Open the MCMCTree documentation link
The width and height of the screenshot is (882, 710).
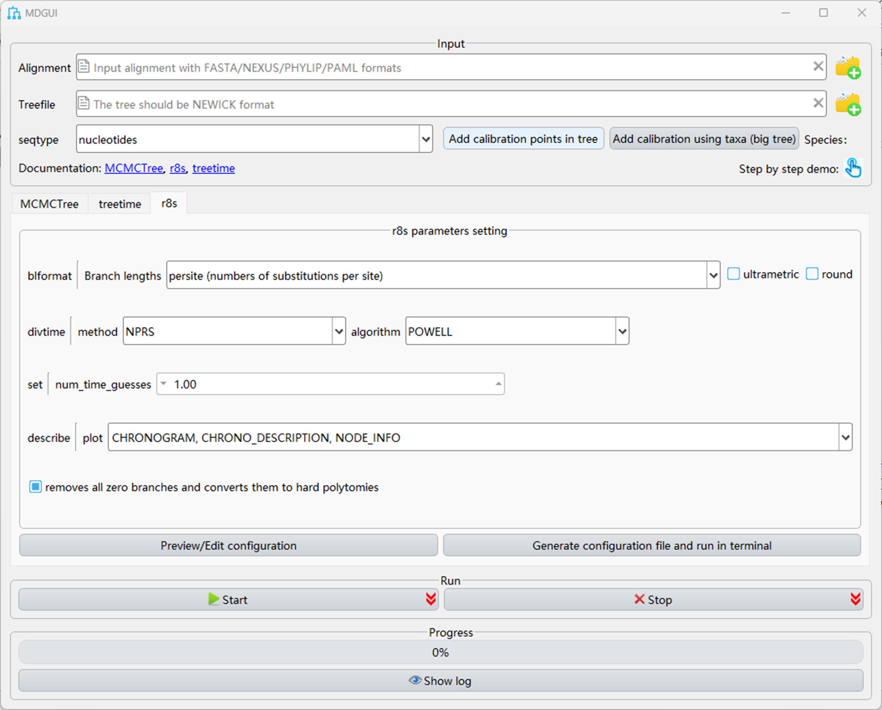click(x=134, y=168)
